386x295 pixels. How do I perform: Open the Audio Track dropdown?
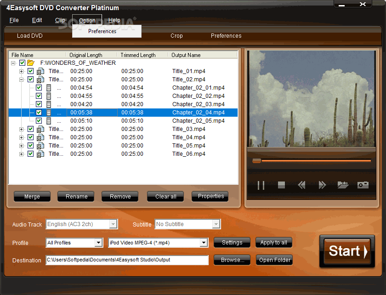coord(113,224)
